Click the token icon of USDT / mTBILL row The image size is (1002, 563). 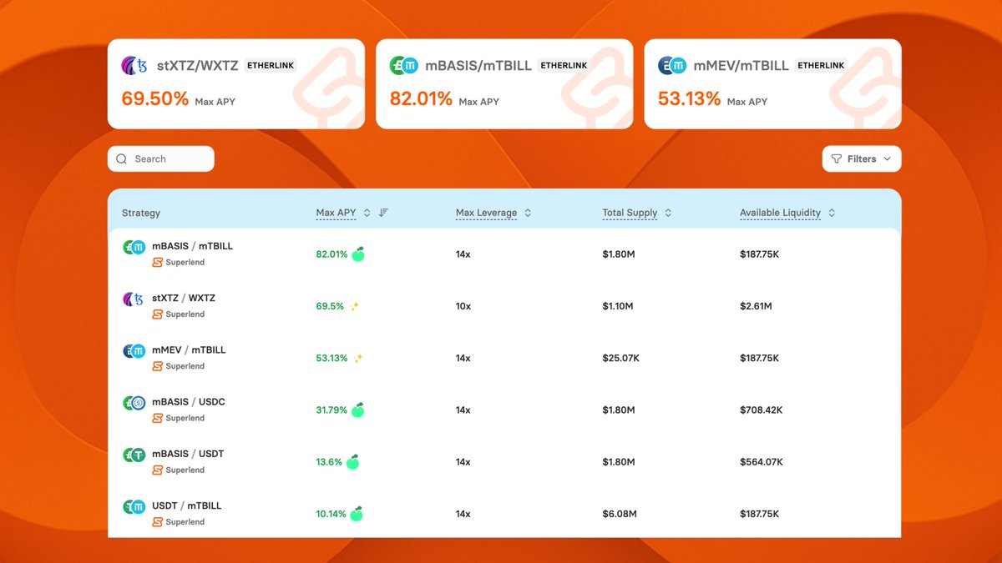(x=134, y=506)
